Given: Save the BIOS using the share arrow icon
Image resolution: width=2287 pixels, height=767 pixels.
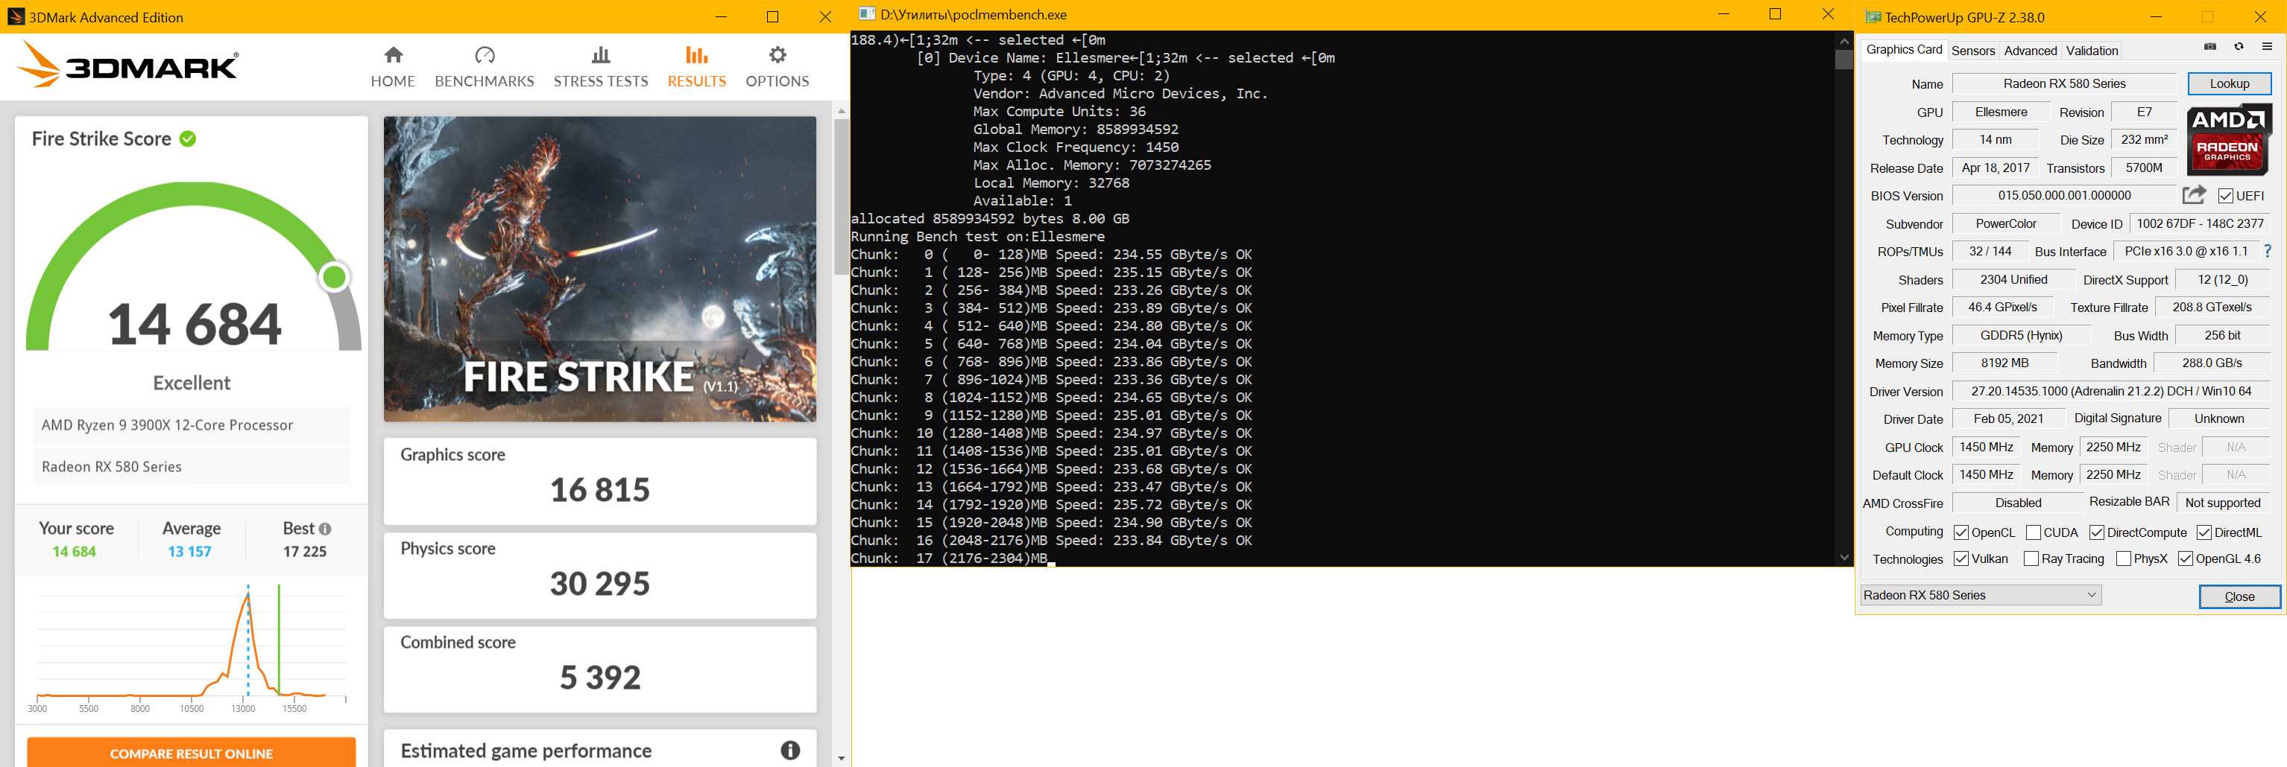Looking at the screenshot, I should [x=2194, y=194].
